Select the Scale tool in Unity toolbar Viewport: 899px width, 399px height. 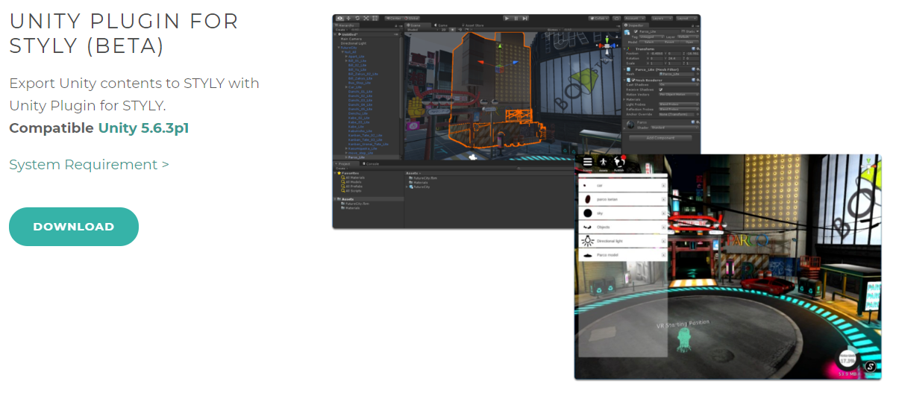(x=366, y=18)
